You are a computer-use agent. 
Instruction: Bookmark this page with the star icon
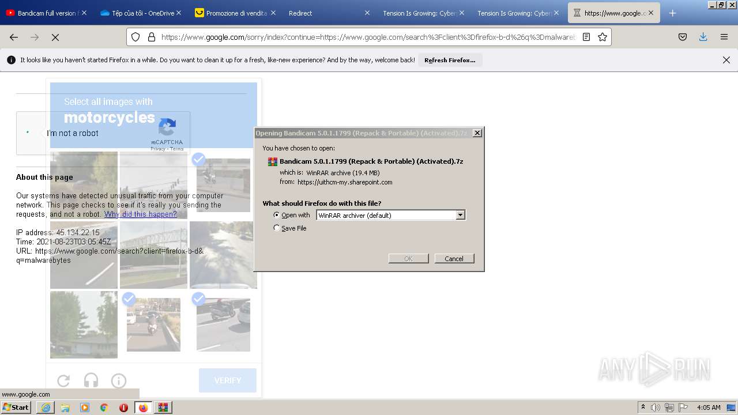603,37
